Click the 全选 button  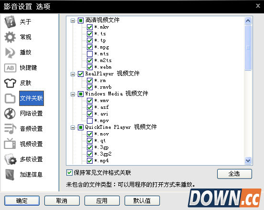(234, 174)
